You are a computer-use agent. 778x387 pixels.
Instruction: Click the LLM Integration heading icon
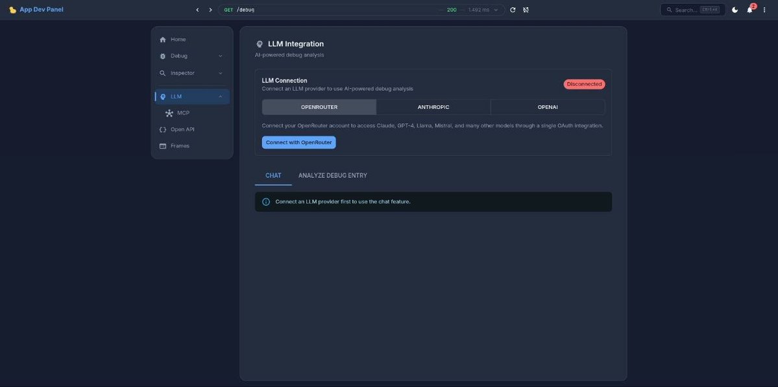(260, 44)
